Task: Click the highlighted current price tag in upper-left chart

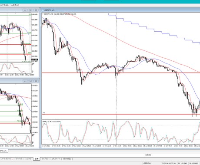Action: pyautogui.click(x=35, y=59)
